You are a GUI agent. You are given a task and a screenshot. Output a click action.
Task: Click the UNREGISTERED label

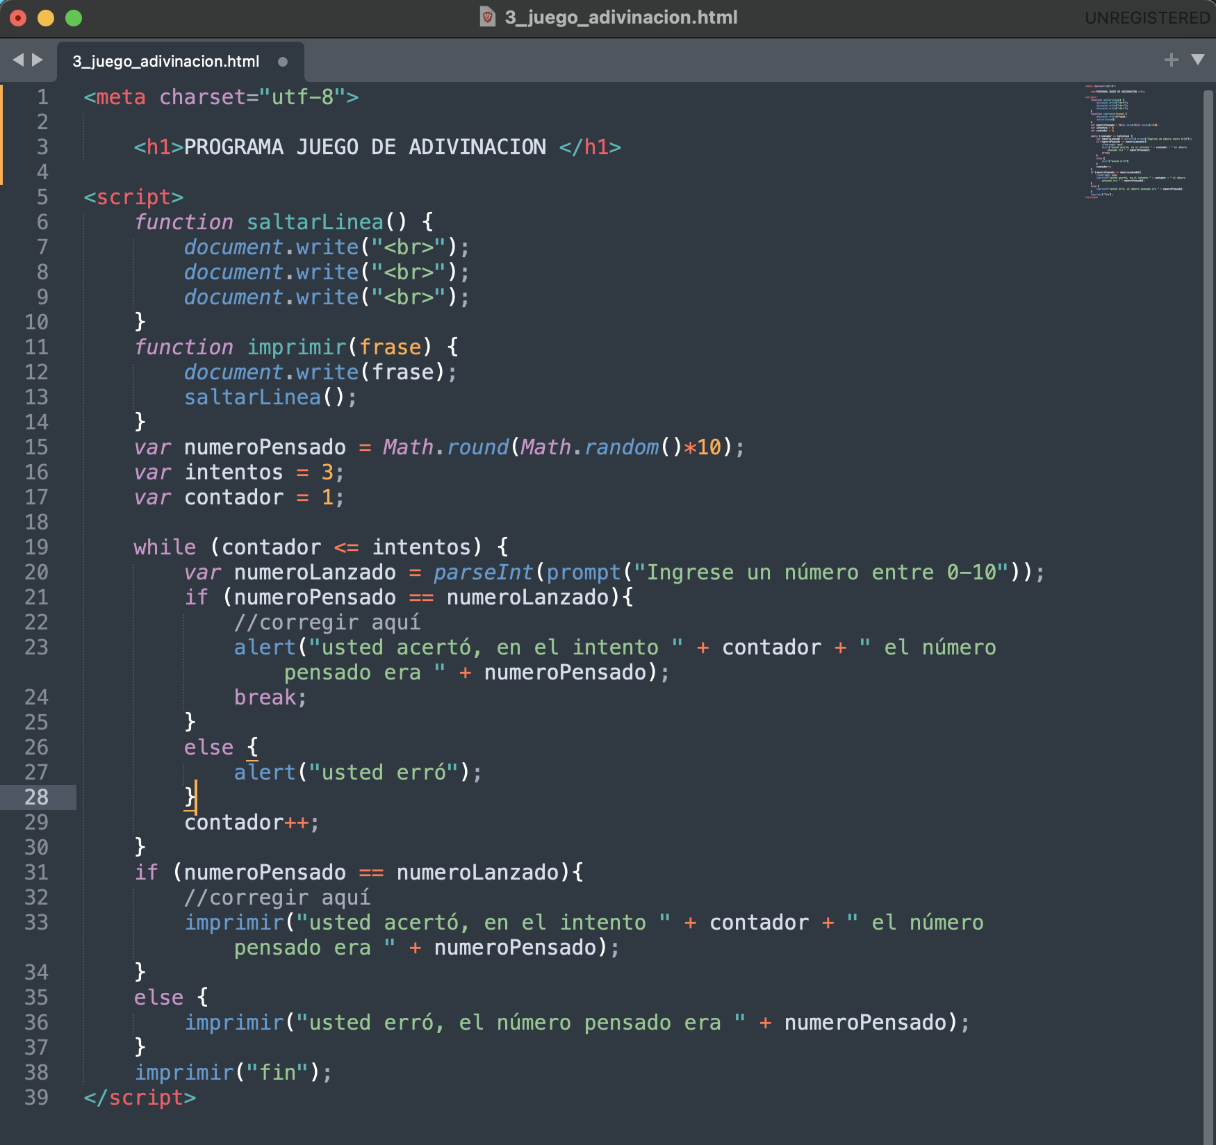pos(1147,17)
